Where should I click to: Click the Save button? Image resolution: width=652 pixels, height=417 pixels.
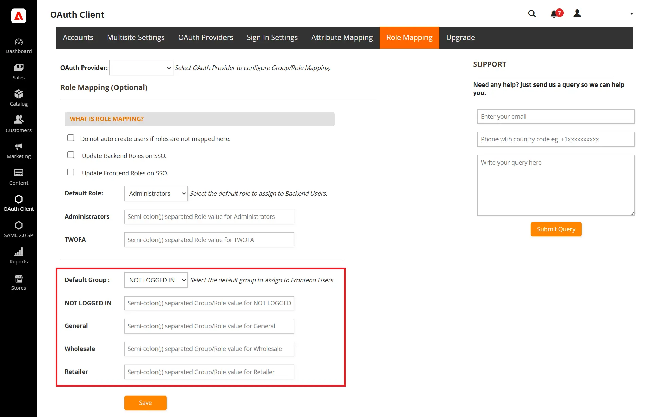pos(145,403)
